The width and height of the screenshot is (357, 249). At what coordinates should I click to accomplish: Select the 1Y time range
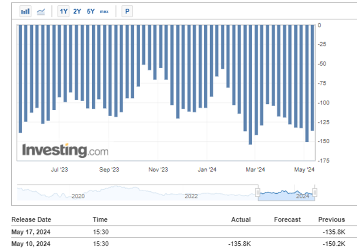(63, 11)
